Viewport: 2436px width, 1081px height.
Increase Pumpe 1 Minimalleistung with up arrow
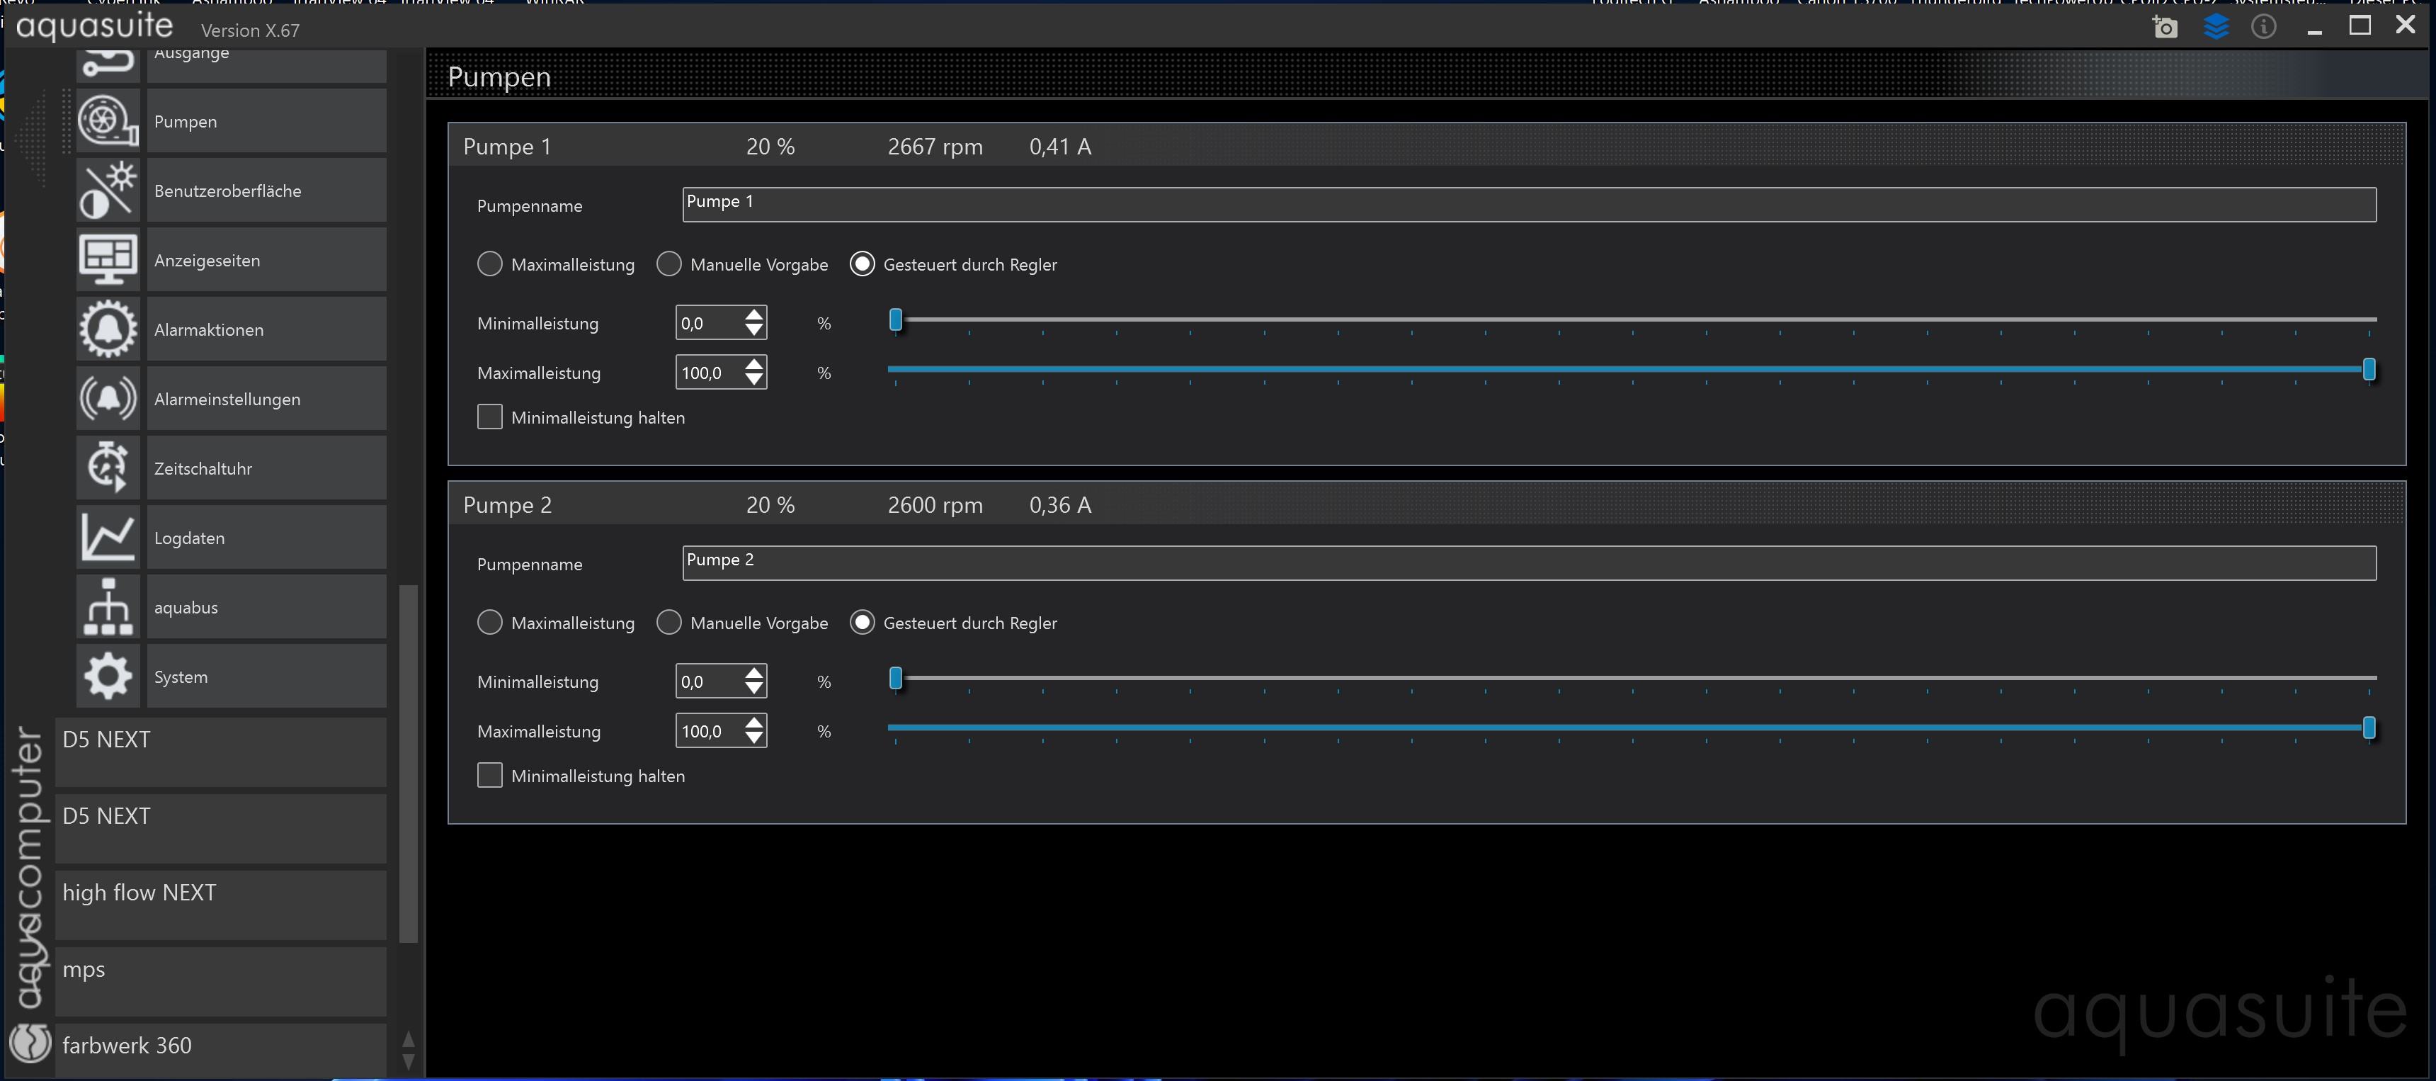coord(753,315)
